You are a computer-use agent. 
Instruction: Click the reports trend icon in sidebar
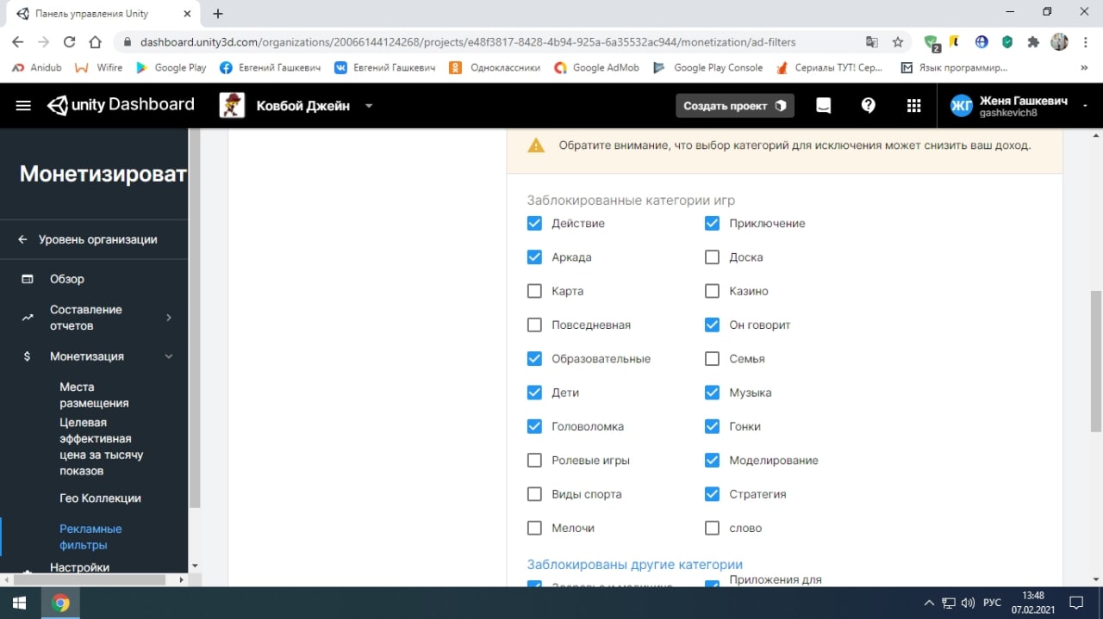click(28, 318)
